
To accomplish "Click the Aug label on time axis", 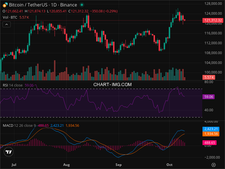I will point(66,164).
